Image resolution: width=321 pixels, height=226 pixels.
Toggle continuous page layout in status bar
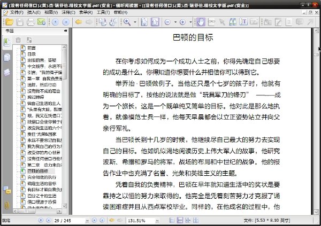click(x=180, y=220)
